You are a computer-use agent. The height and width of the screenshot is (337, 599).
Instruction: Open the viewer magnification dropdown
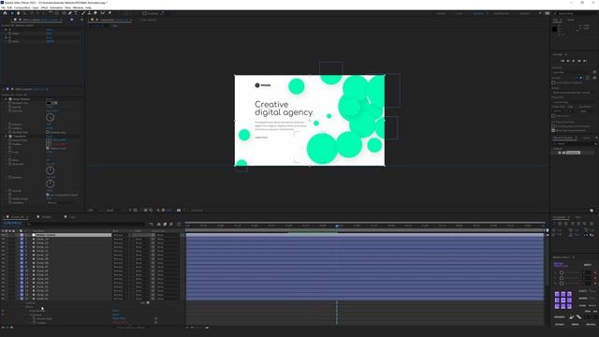94,210
